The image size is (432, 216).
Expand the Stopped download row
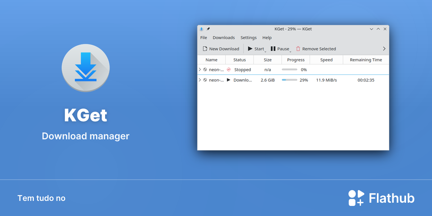tap(200, 69)
